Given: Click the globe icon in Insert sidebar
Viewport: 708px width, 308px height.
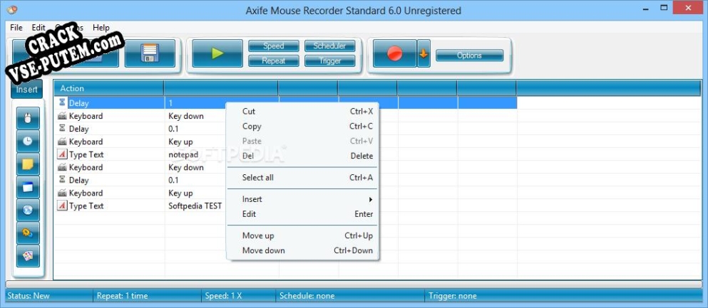Looking at the screenshot, I should point(28,211).
